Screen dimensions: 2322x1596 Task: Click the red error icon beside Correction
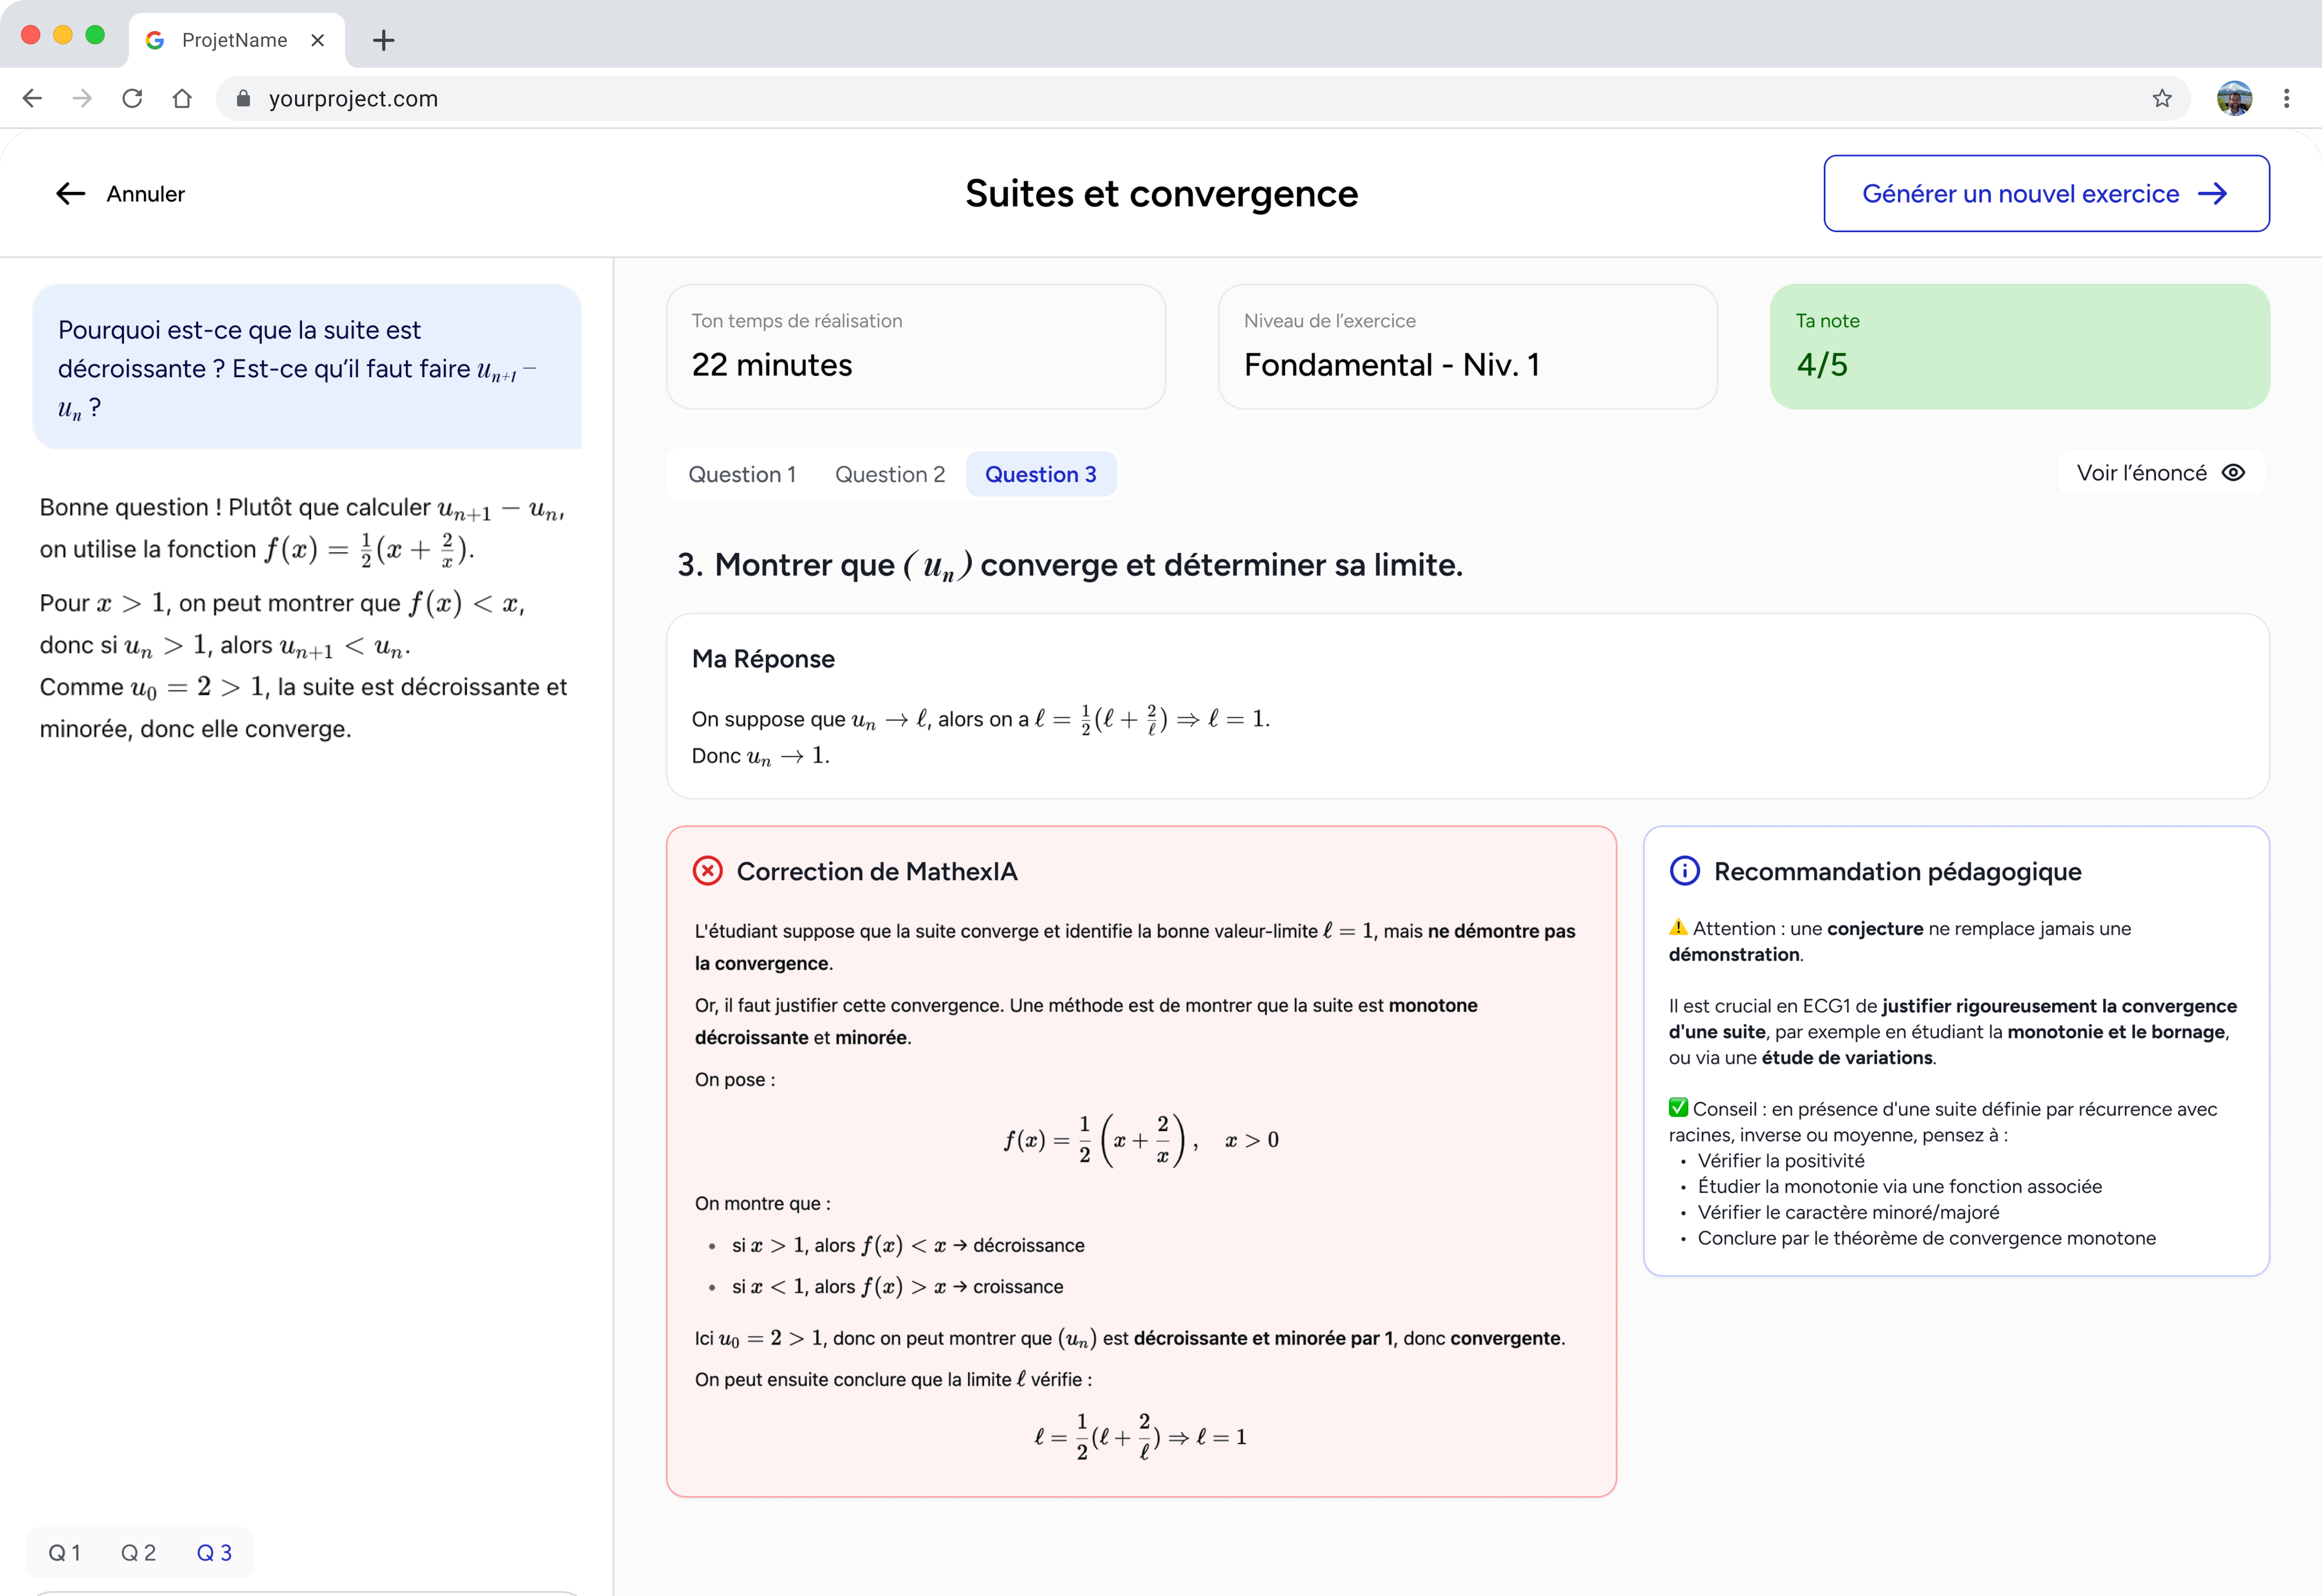point(708,871)
